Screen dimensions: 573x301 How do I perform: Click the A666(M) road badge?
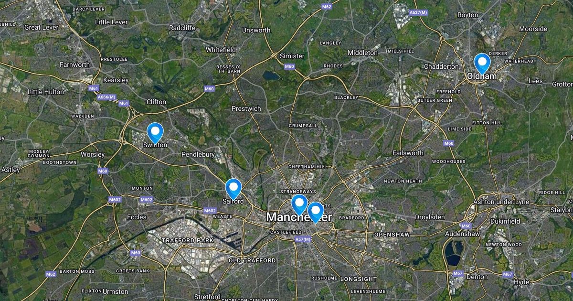pos(106,97)
